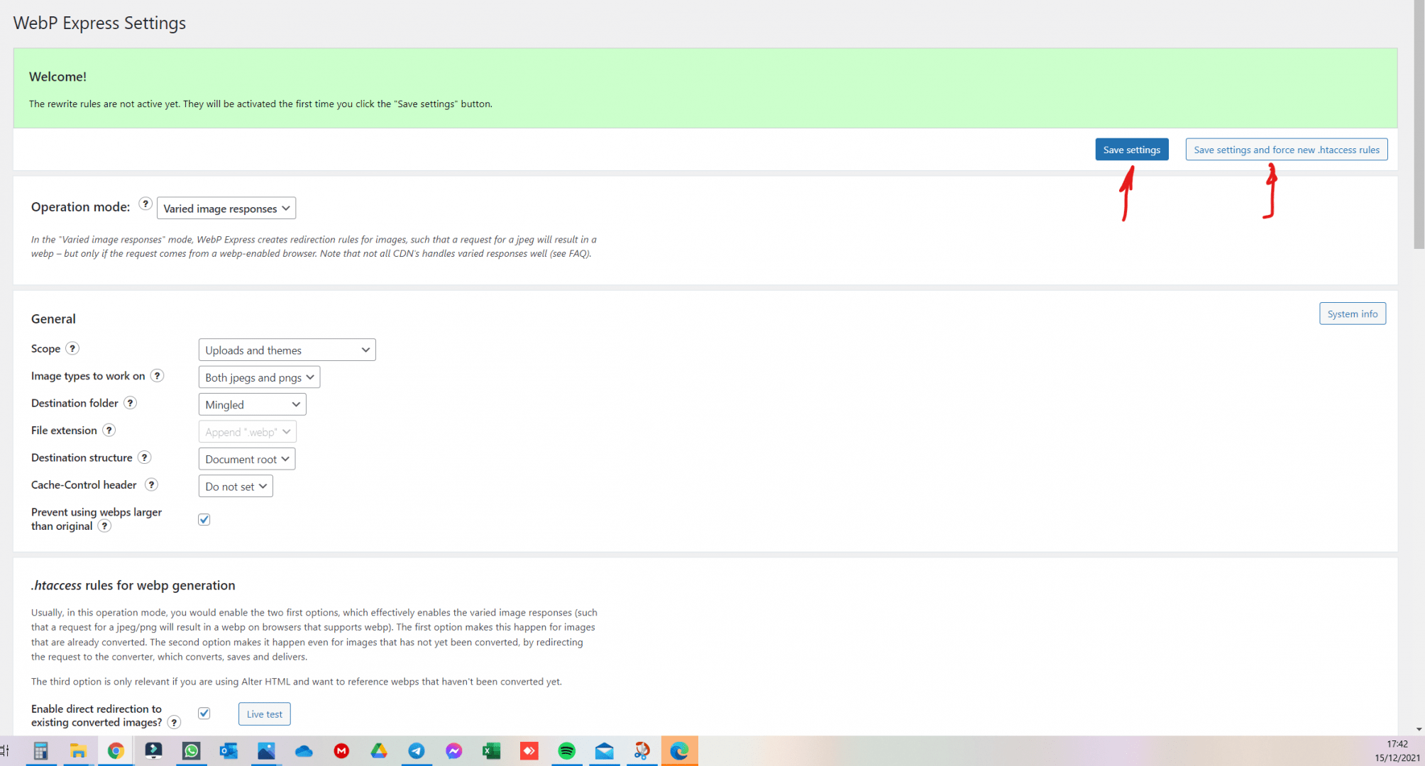Screen dimensions: 1425x766
Task: Open the Operation mode dropdown
Action: [226, 209]
